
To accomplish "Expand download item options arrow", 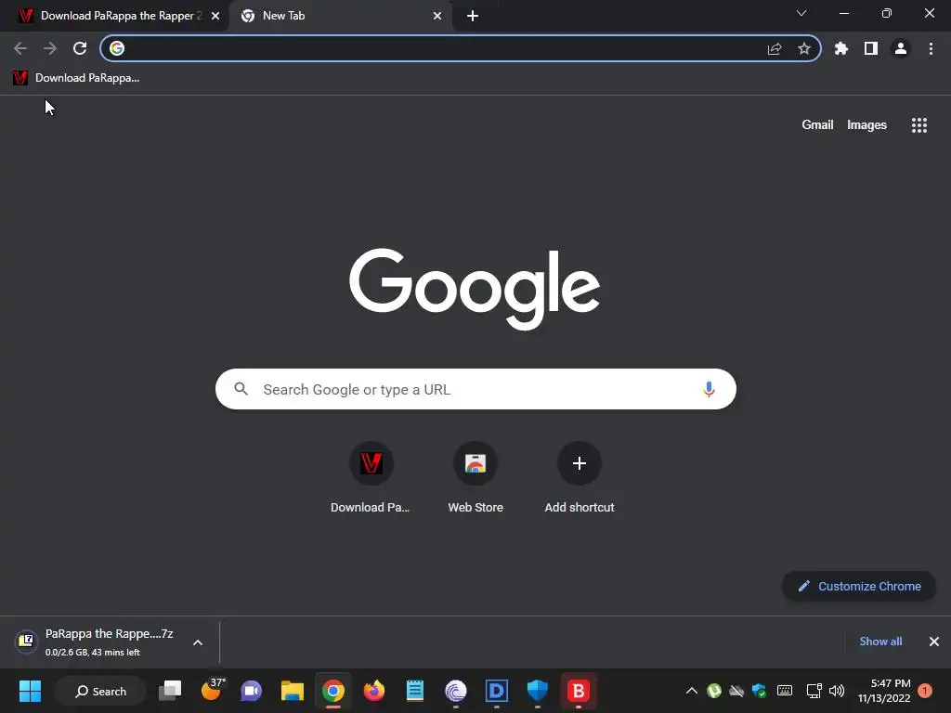I will 198,642.
